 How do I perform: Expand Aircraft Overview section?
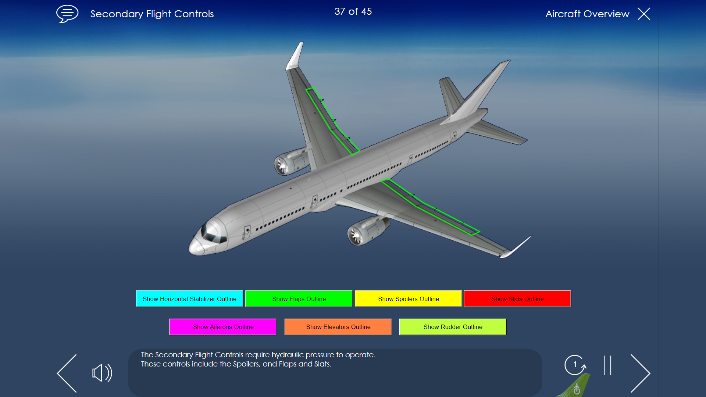tap(587, 13)
